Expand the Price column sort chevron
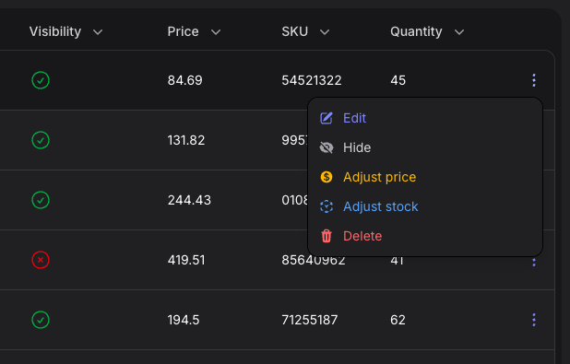Viewport: 570px width, 364px height. tap(216, 32)
